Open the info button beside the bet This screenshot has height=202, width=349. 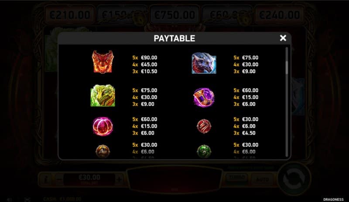[46, 179]
